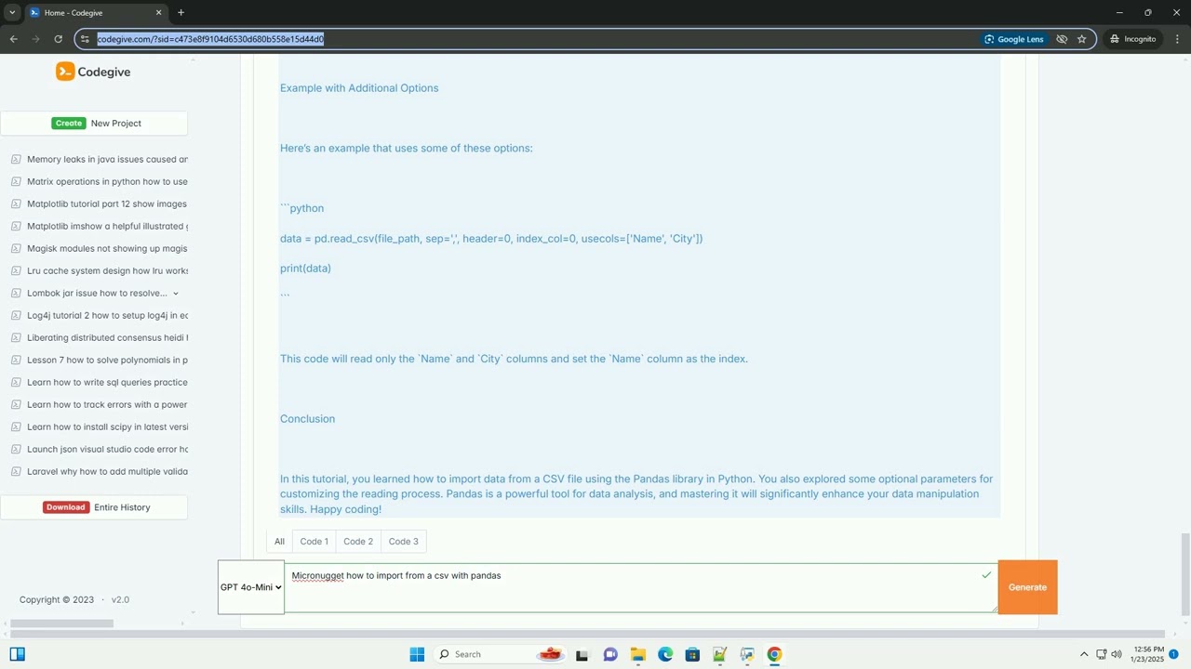Click the Generate button
The width and height of the screenshot is (1191, 669).
(1027, 587)
